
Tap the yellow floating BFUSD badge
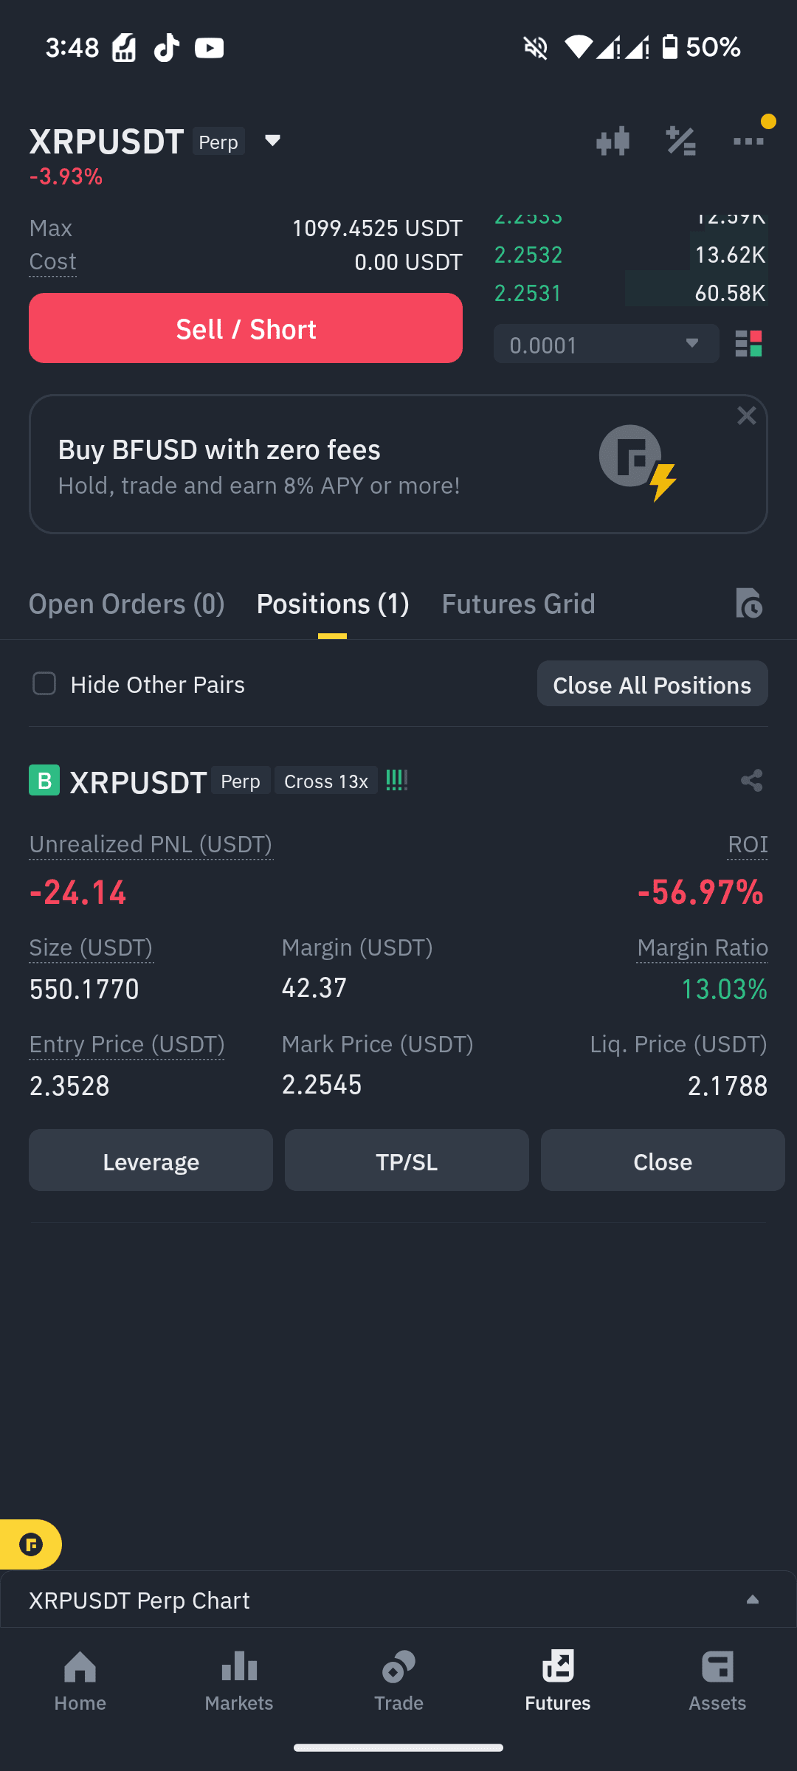30,1544
